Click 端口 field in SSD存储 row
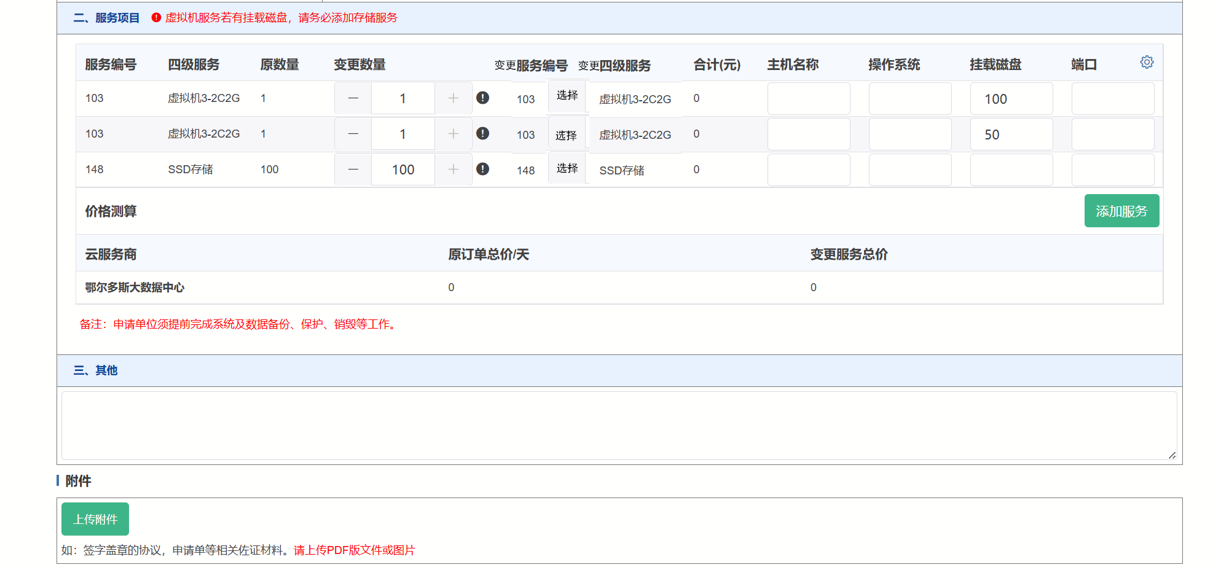Image resolution: width=1221 pixels, height=570 pixels. (1113, 170)
